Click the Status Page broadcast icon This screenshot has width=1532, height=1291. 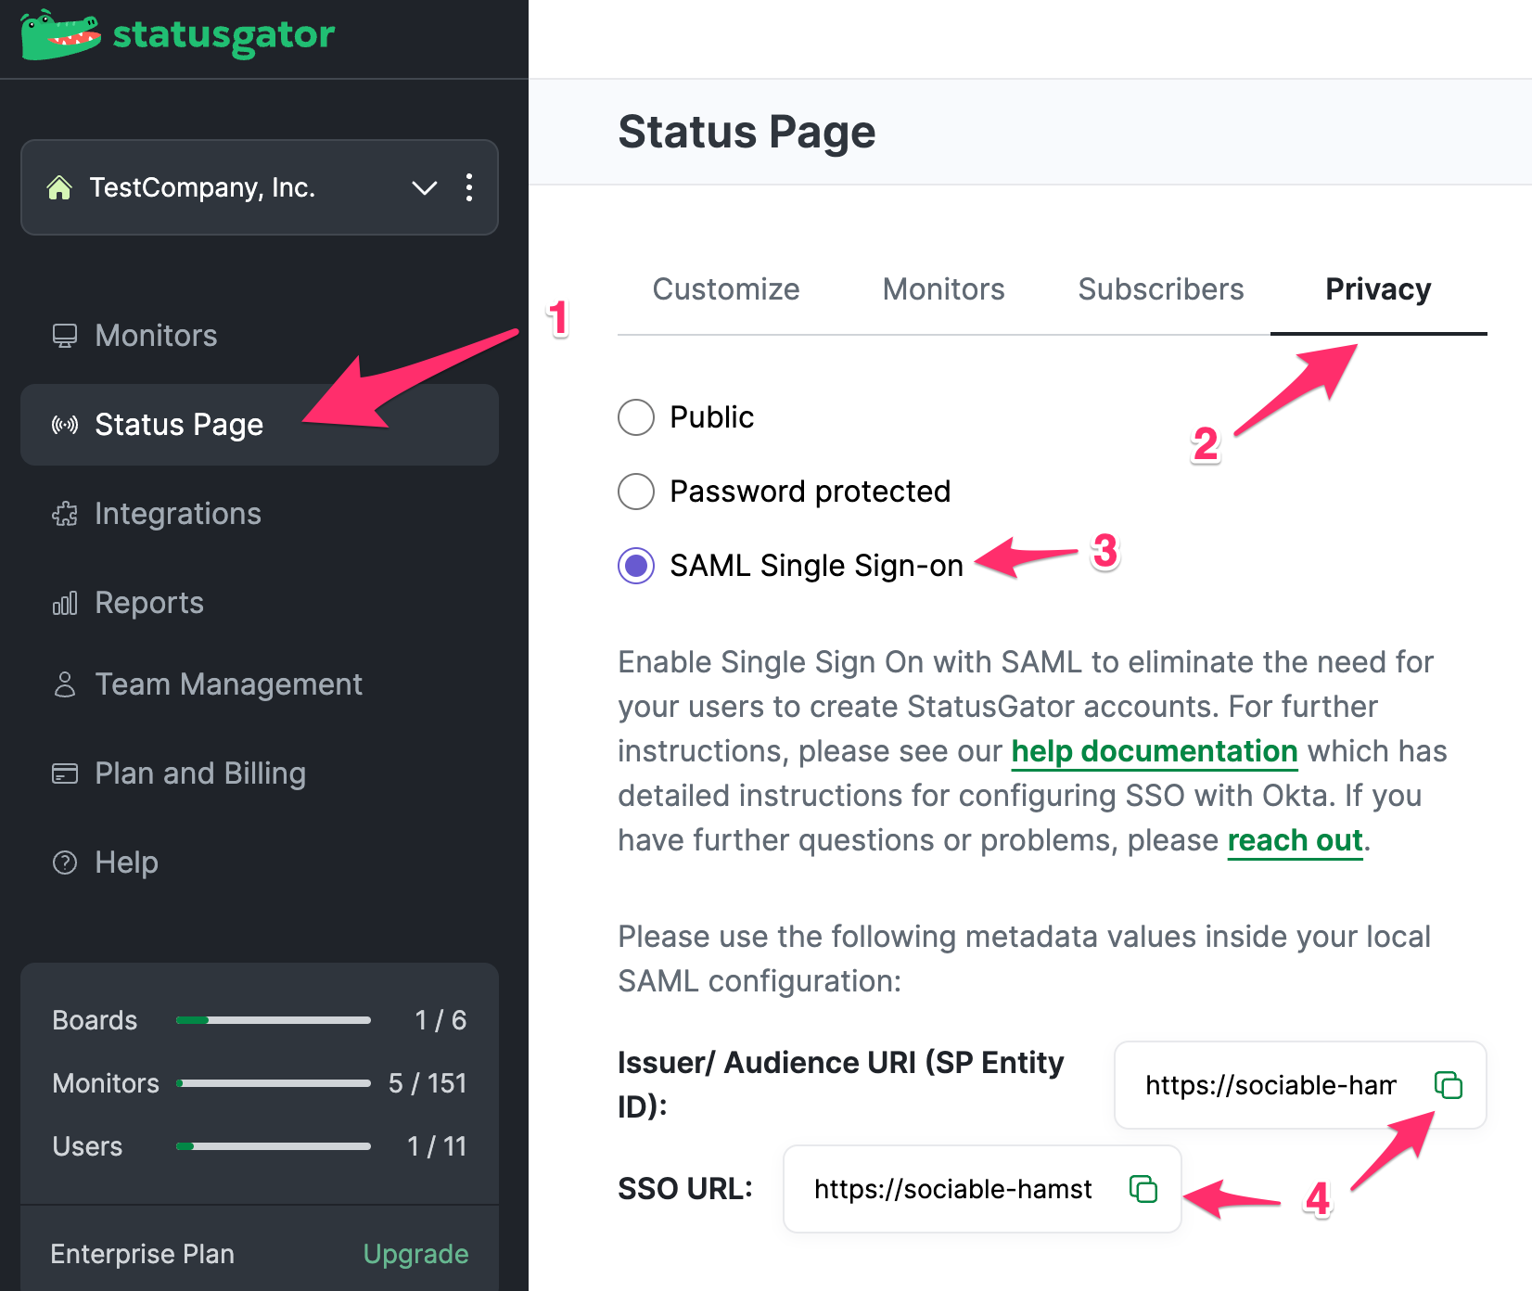tap(65, 425)
